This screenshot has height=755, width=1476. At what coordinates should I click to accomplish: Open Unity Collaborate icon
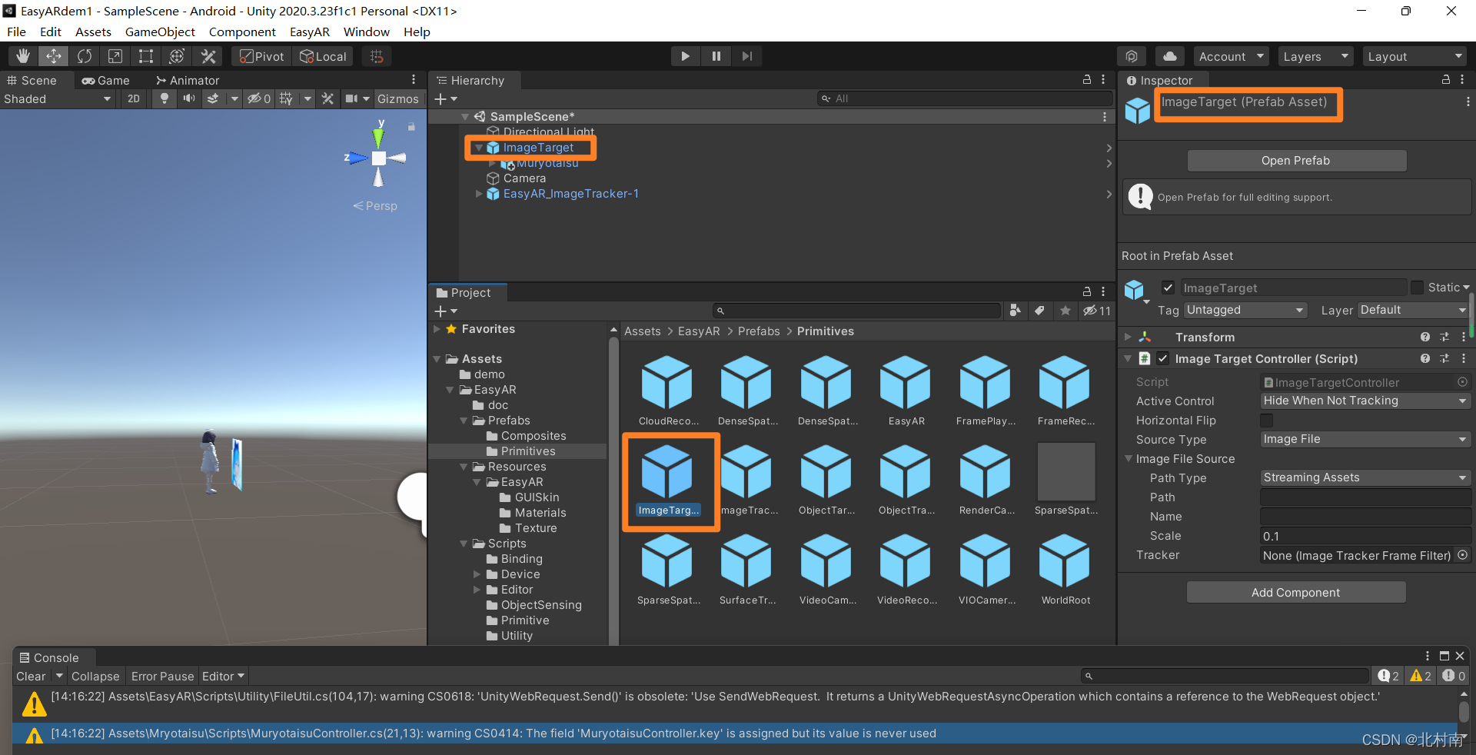coord(1132,56)
